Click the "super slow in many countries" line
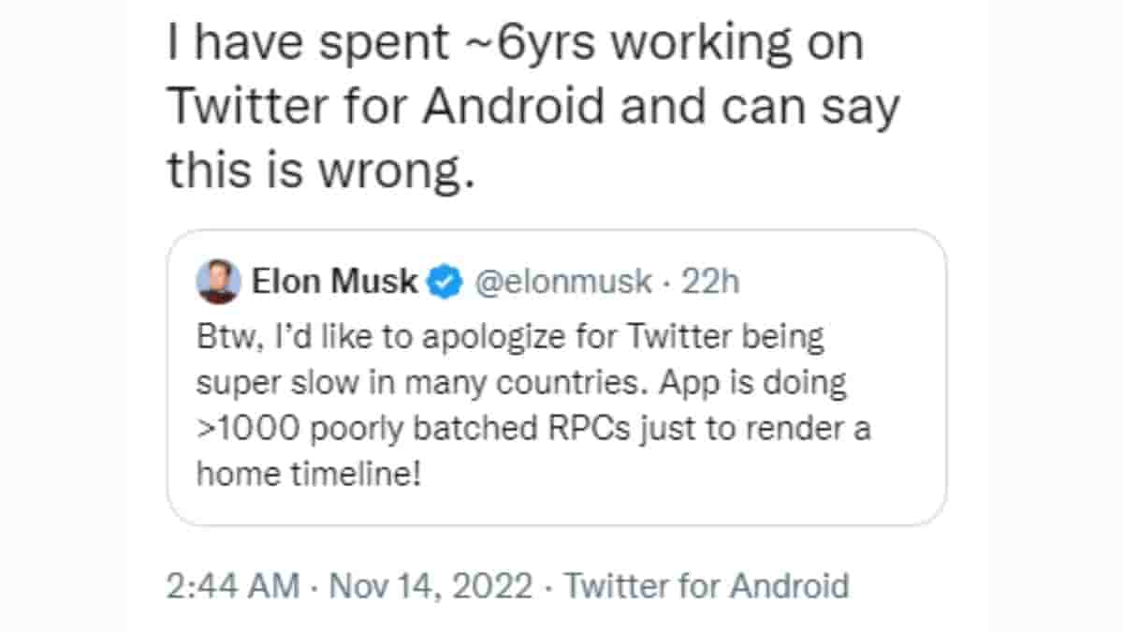This screenshot has height=632, width=1123. coord(521,382)
